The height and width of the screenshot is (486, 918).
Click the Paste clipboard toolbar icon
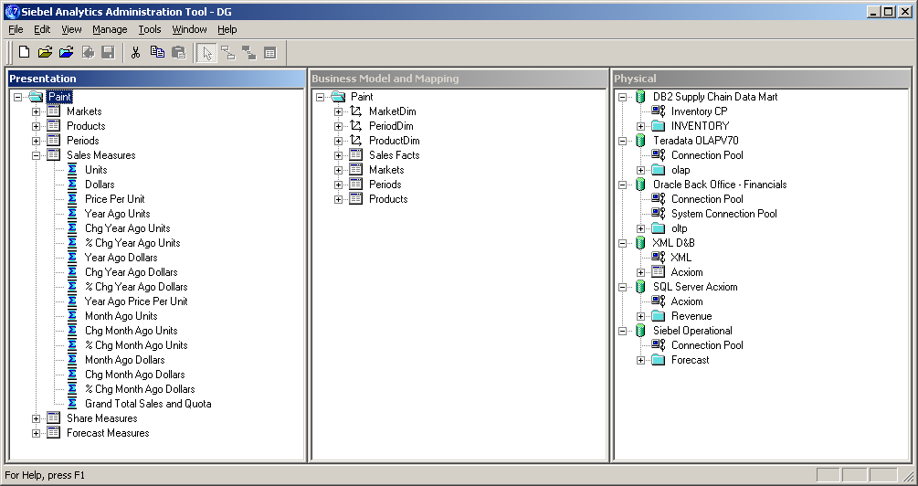[178, 53]
